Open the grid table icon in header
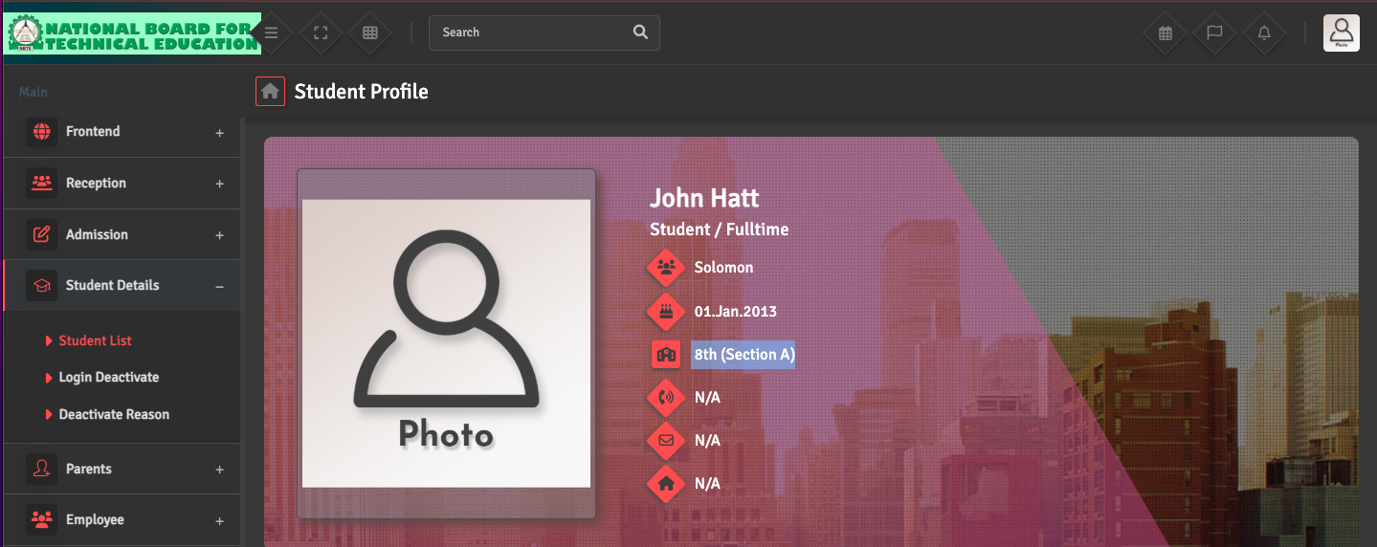The height and width of the screenshot is (547, 1377). [x=370, y=33]
